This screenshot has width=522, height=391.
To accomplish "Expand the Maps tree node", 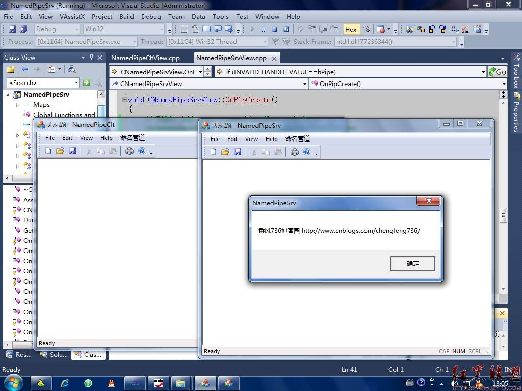I will point(18,105).
